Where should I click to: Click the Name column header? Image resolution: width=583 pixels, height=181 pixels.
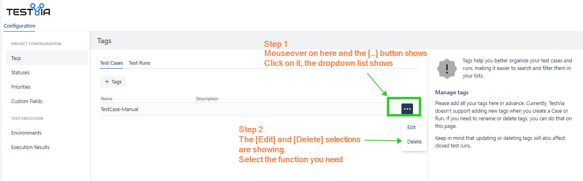(107, 99)
